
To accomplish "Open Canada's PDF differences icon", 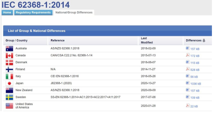I will [x=188, y=55].
